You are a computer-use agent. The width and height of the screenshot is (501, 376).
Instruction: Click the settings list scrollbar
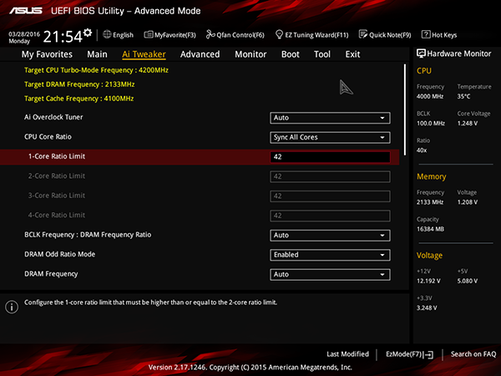pyautogui.click(x=405, y=109)
